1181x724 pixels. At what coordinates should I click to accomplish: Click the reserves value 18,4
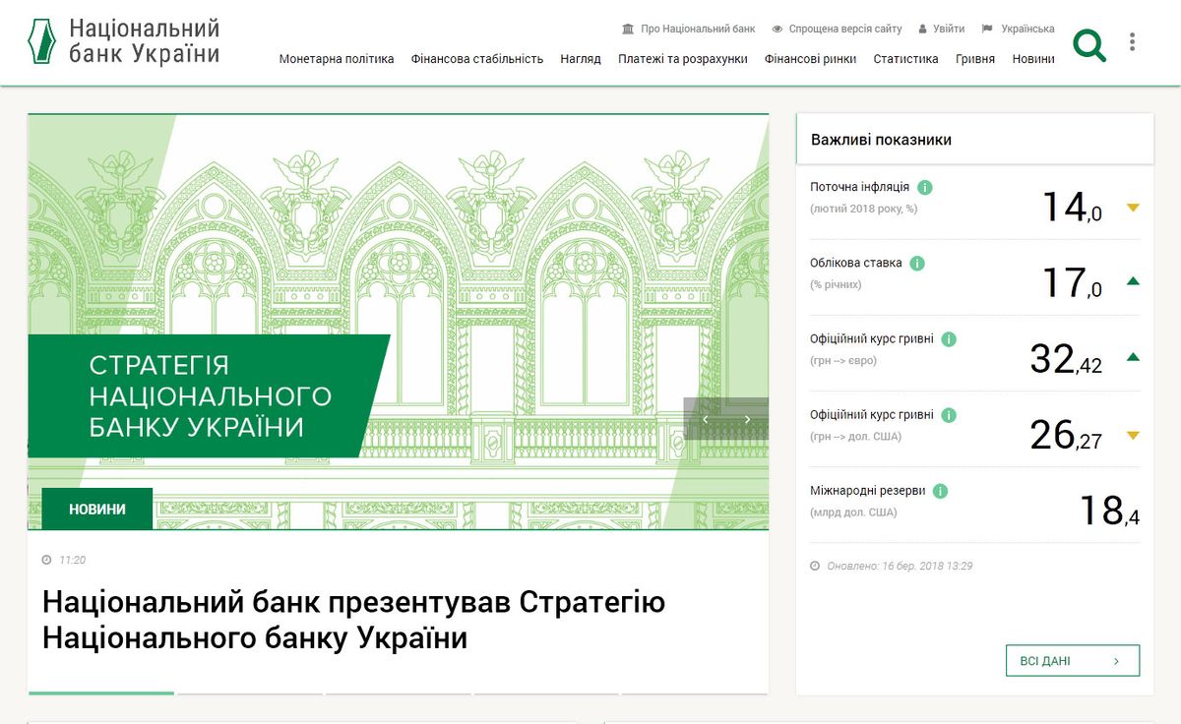[1109, 511]
